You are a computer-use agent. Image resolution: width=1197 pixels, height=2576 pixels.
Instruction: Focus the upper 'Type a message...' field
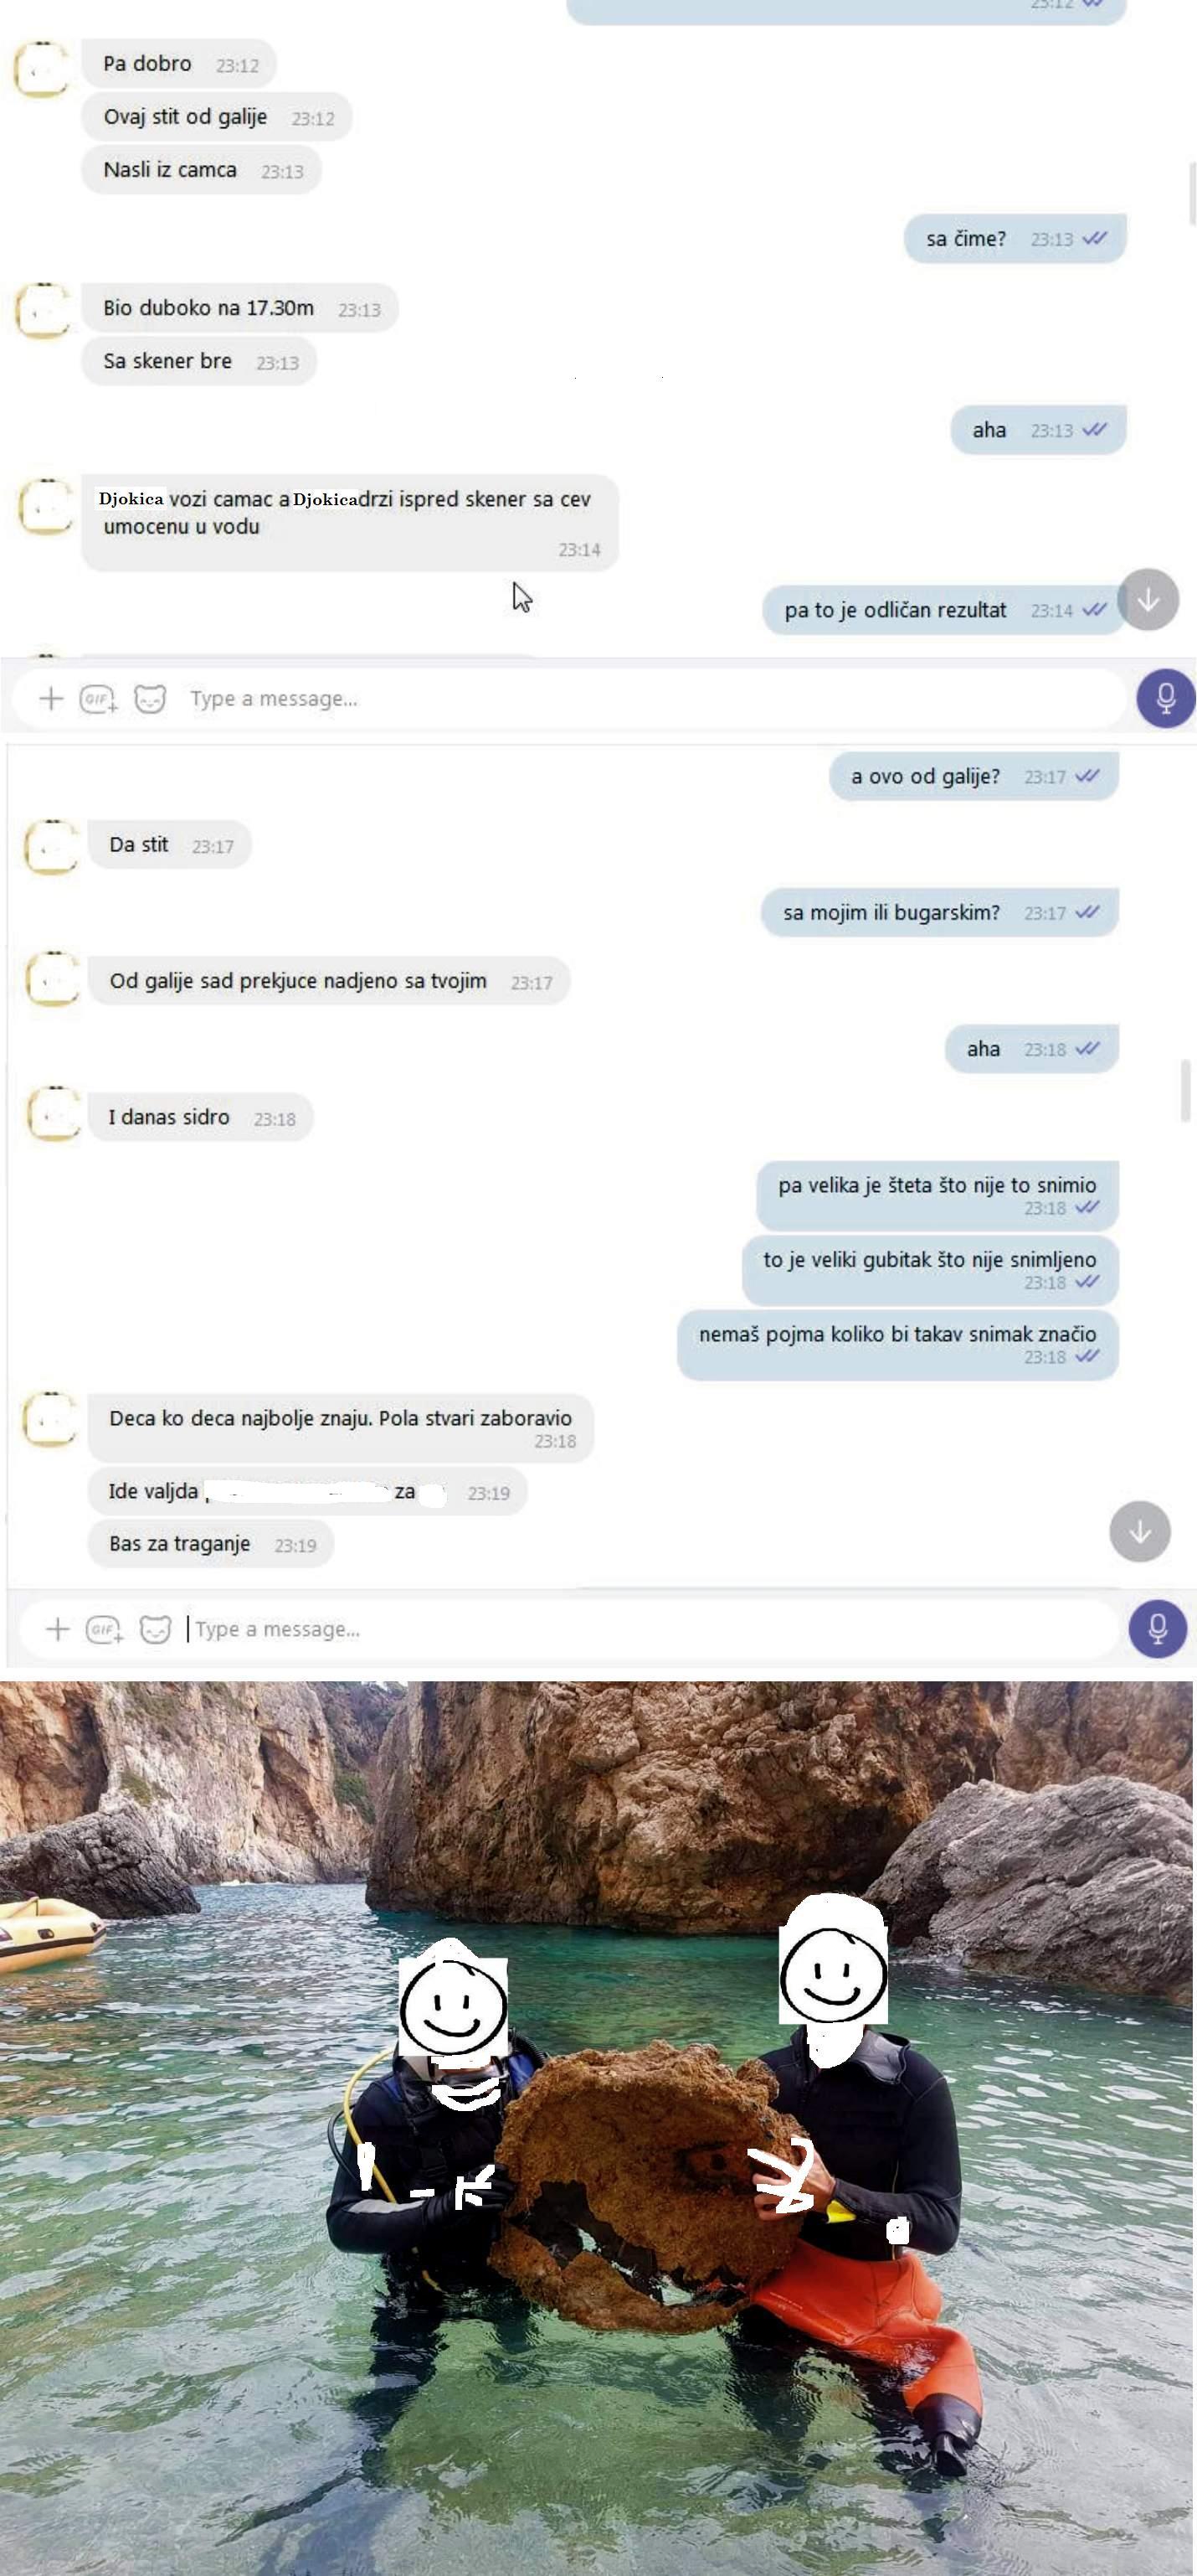click(640, 698)
